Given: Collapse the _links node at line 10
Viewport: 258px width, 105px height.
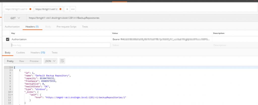Looking at the screenshot, I should click(x=12, y=92).
